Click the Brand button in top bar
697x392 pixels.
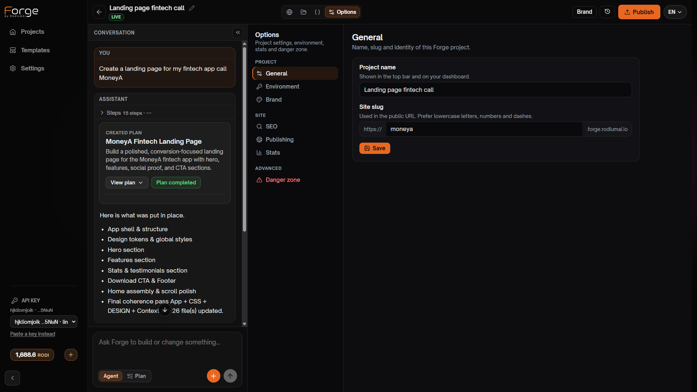[584, 12]
